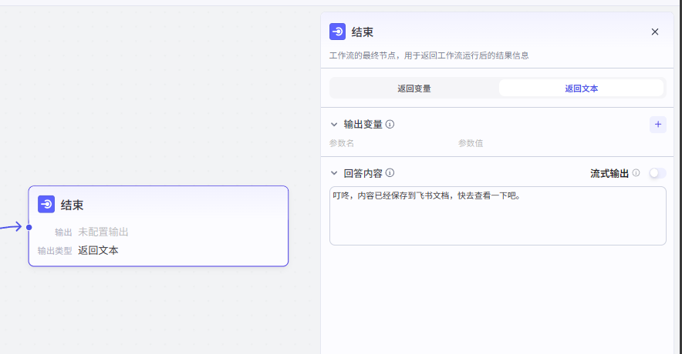
Task: Click the 未配置输出 text in node
Action: click(x=103, y=232)
